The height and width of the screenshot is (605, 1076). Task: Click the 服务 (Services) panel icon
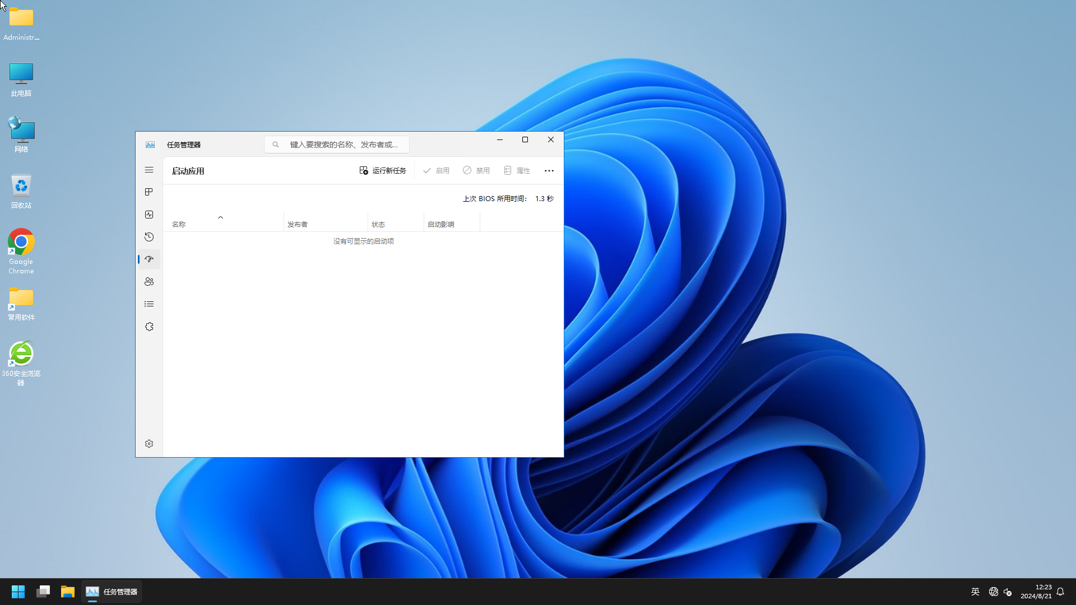point(149,326)
